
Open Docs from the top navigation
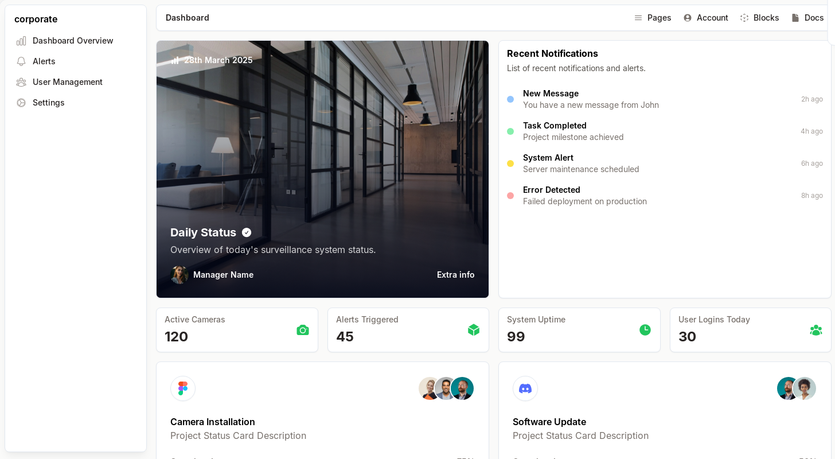tap(808, 18)
